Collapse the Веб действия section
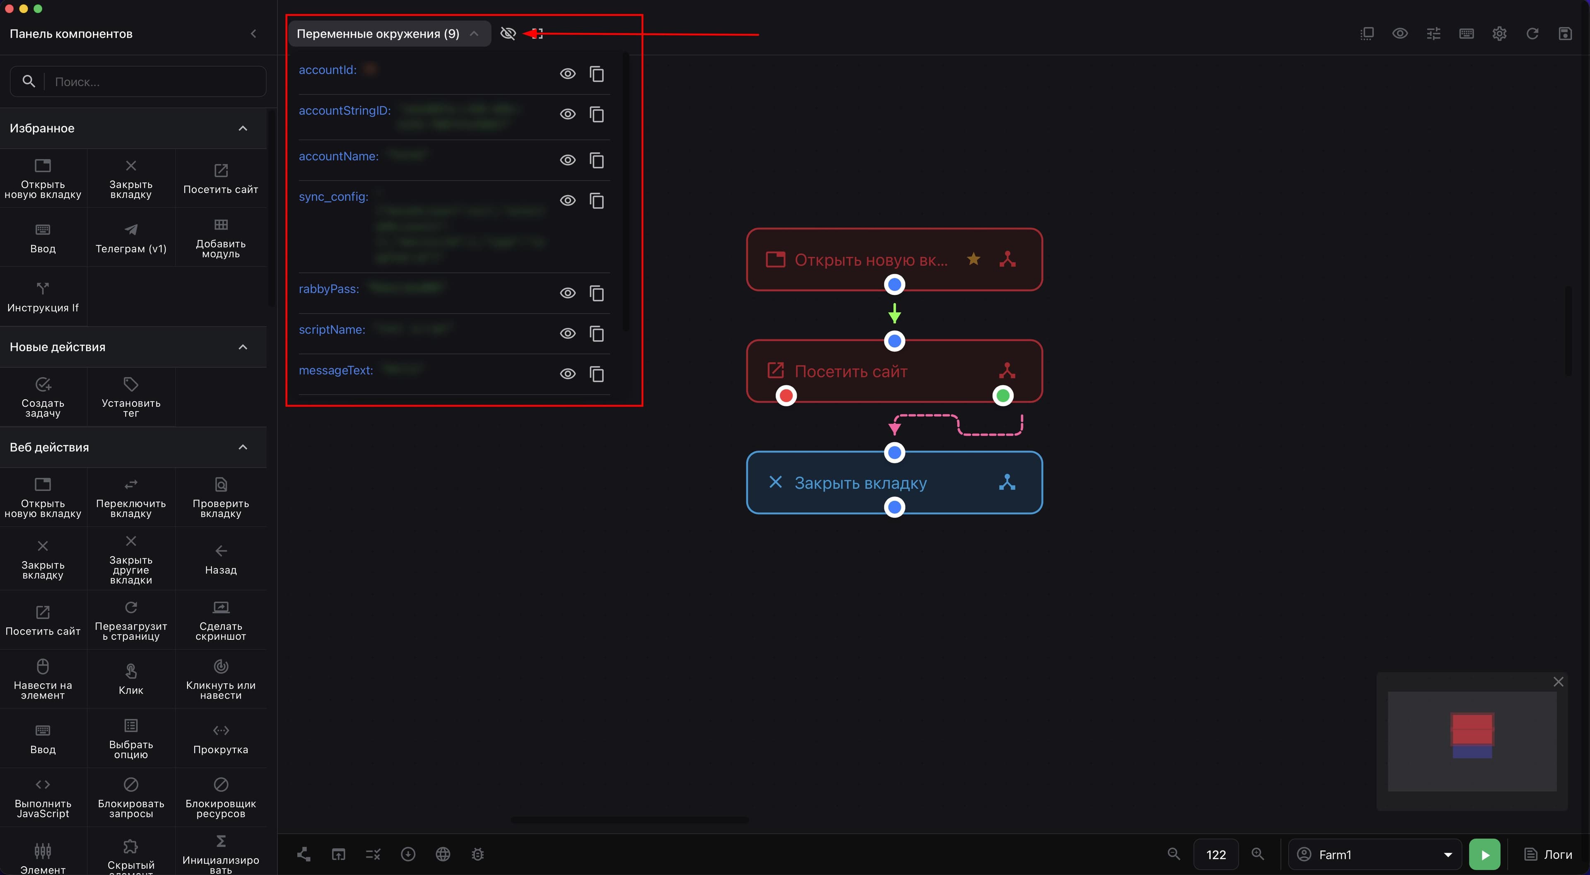The image size is (1590, 875). [243, 447]
